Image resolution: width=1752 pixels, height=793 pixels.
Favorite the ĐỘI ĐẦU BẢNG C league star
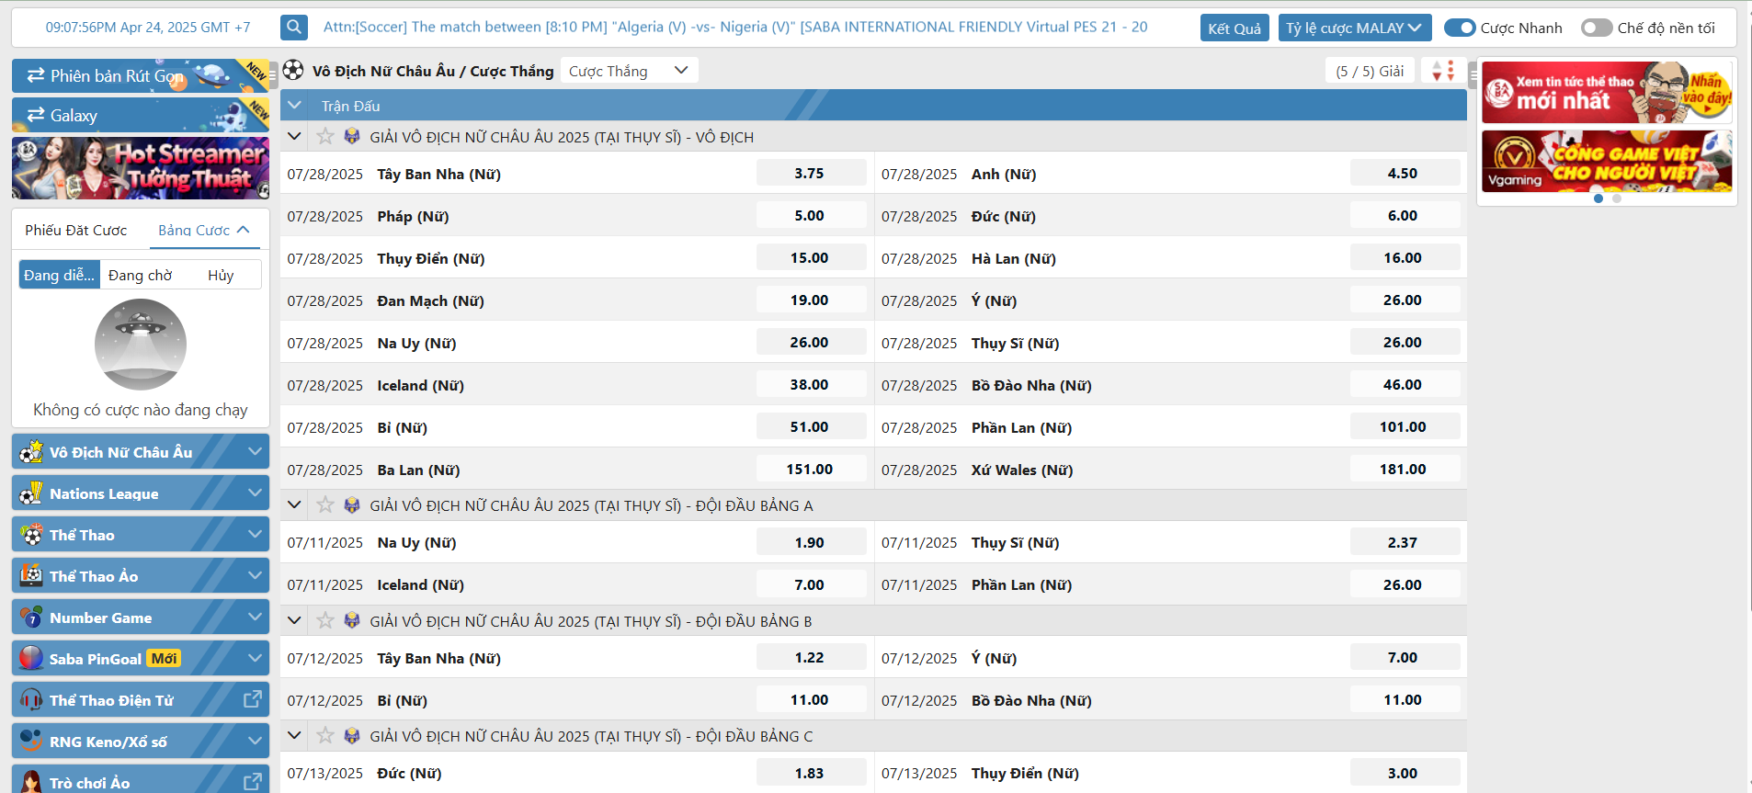325,736
